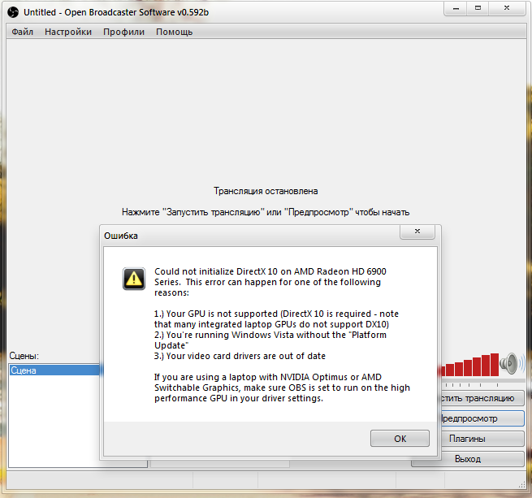Screen dimensions: 532x498
Task: Close the Open Broadcaster Software window
Action: pyautogui.click(x=508, y=10)
